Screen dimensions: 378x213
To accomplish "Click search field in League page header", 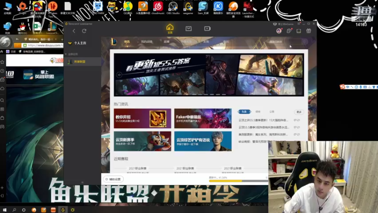I will [284, 42].
